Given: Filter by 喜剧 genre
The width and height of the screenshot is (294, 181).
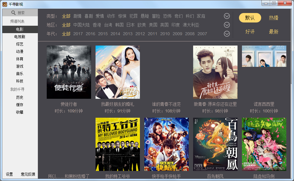Looking at the screenshot, I should (89, 16).
